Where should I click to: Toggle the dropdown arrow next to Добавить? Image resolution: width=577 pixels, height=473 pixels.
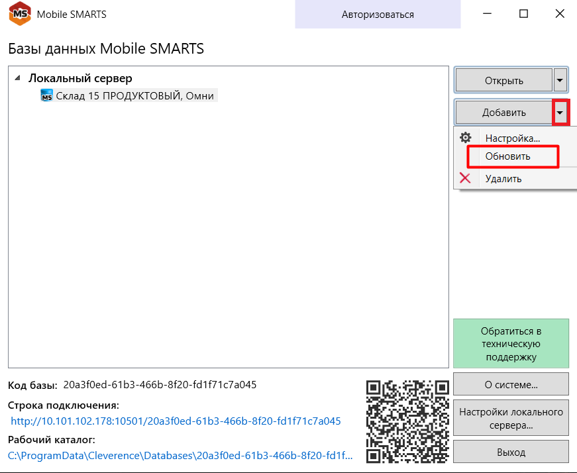pos(560,113)
